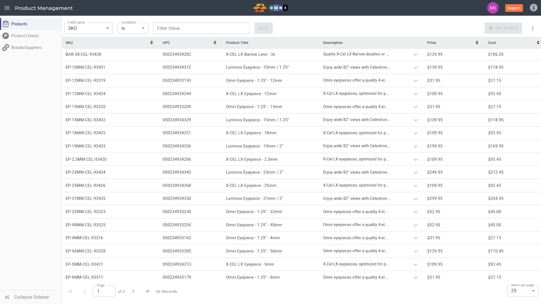Select SKU EP-56MM-CEL-93328
The image size is (541, 304).
click(86, 251)
